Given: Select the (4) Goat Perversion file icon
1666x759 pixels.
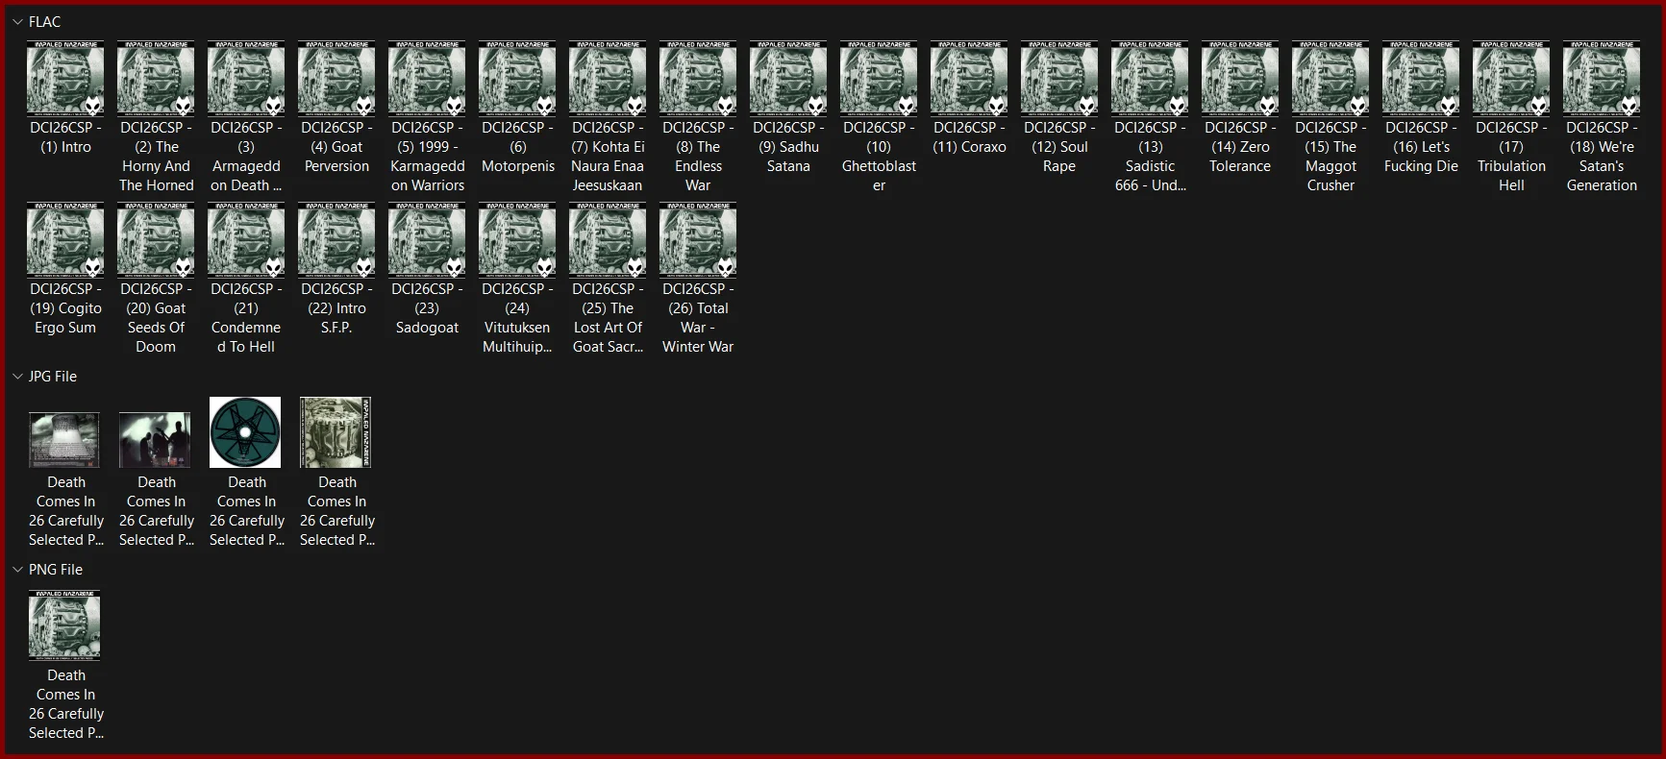Looking at the screenshot, I should [336, 78].
